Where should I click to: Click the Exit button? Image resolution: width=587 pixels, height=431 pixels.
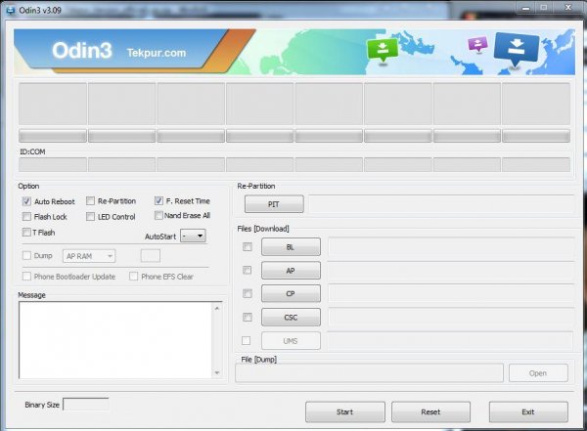(528, 411)
